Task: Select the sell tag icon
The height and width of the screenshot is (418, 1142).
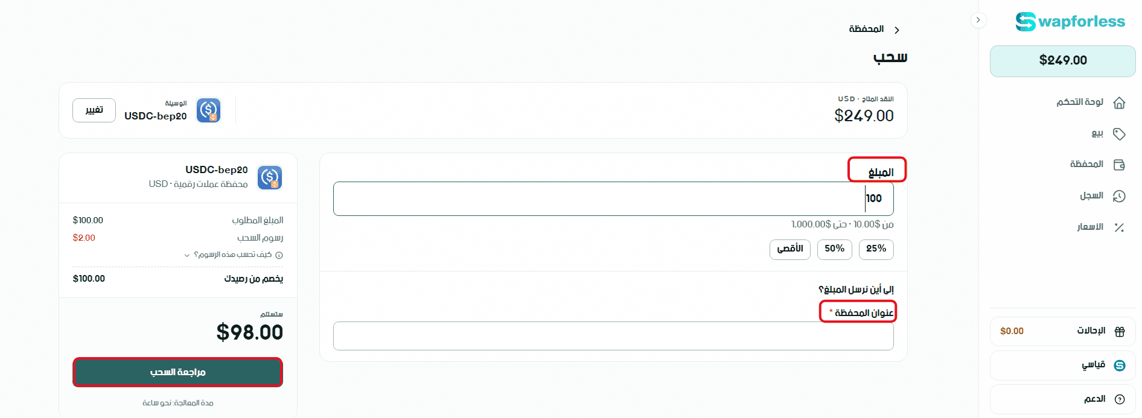Action: [x=1119, y=134]
